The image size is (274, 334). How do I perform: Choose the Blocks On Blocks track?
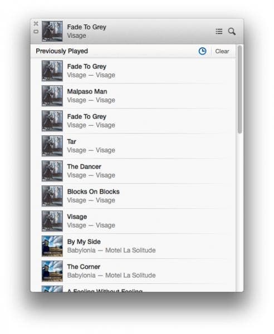coord(134,196)
